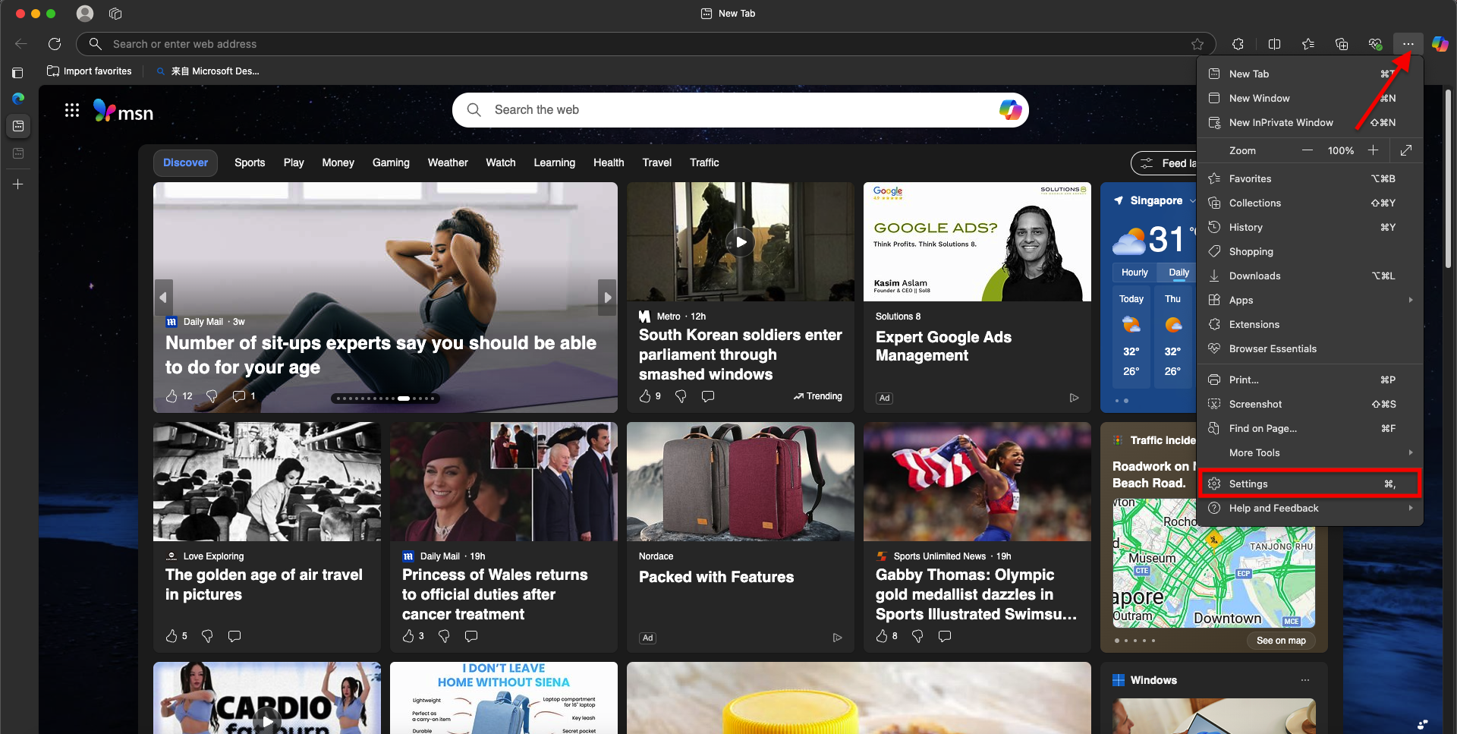Open Windows card more options ellipsis
The width and height of the screenshot is (1457, 734).
[1305, 680]
